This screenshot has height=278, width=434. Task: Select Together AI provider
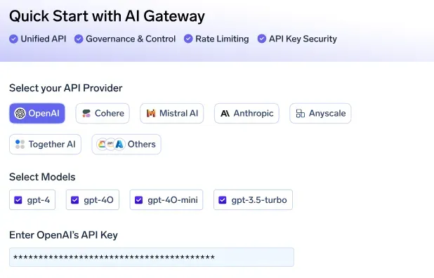point(45,144)
